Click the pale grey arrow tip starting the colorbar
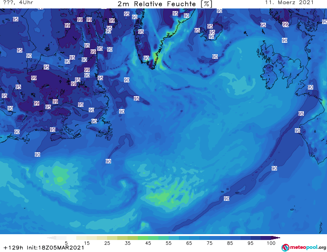Screen dimensions: 327x252 [x=51, y=238]
